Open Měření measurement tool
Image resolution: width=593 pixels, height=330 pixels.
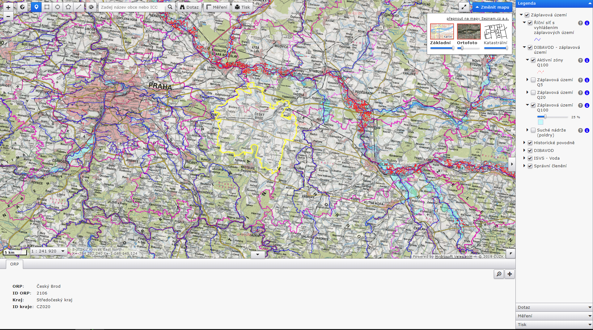217,7
